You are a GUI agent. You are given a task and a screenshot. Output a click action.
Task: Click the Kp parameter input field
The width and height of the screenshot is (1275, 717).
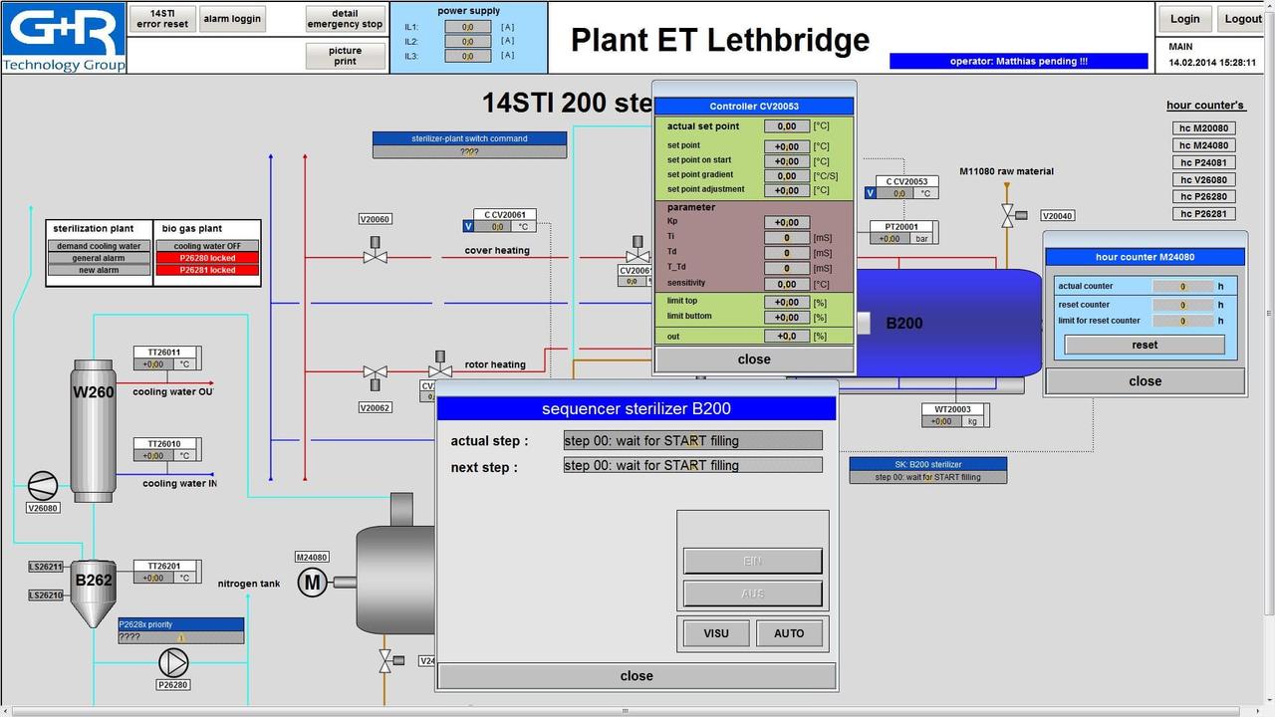point(787,223)
